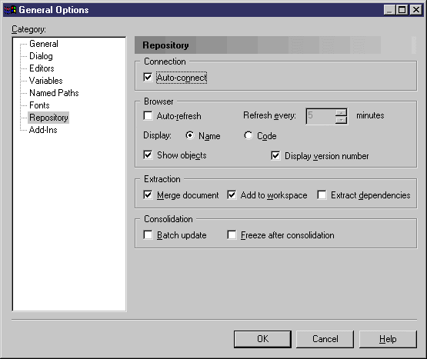Uncheck the Auto-connect checkbox
The height and width of the screenshot is (359, 427).
(148, 78)
